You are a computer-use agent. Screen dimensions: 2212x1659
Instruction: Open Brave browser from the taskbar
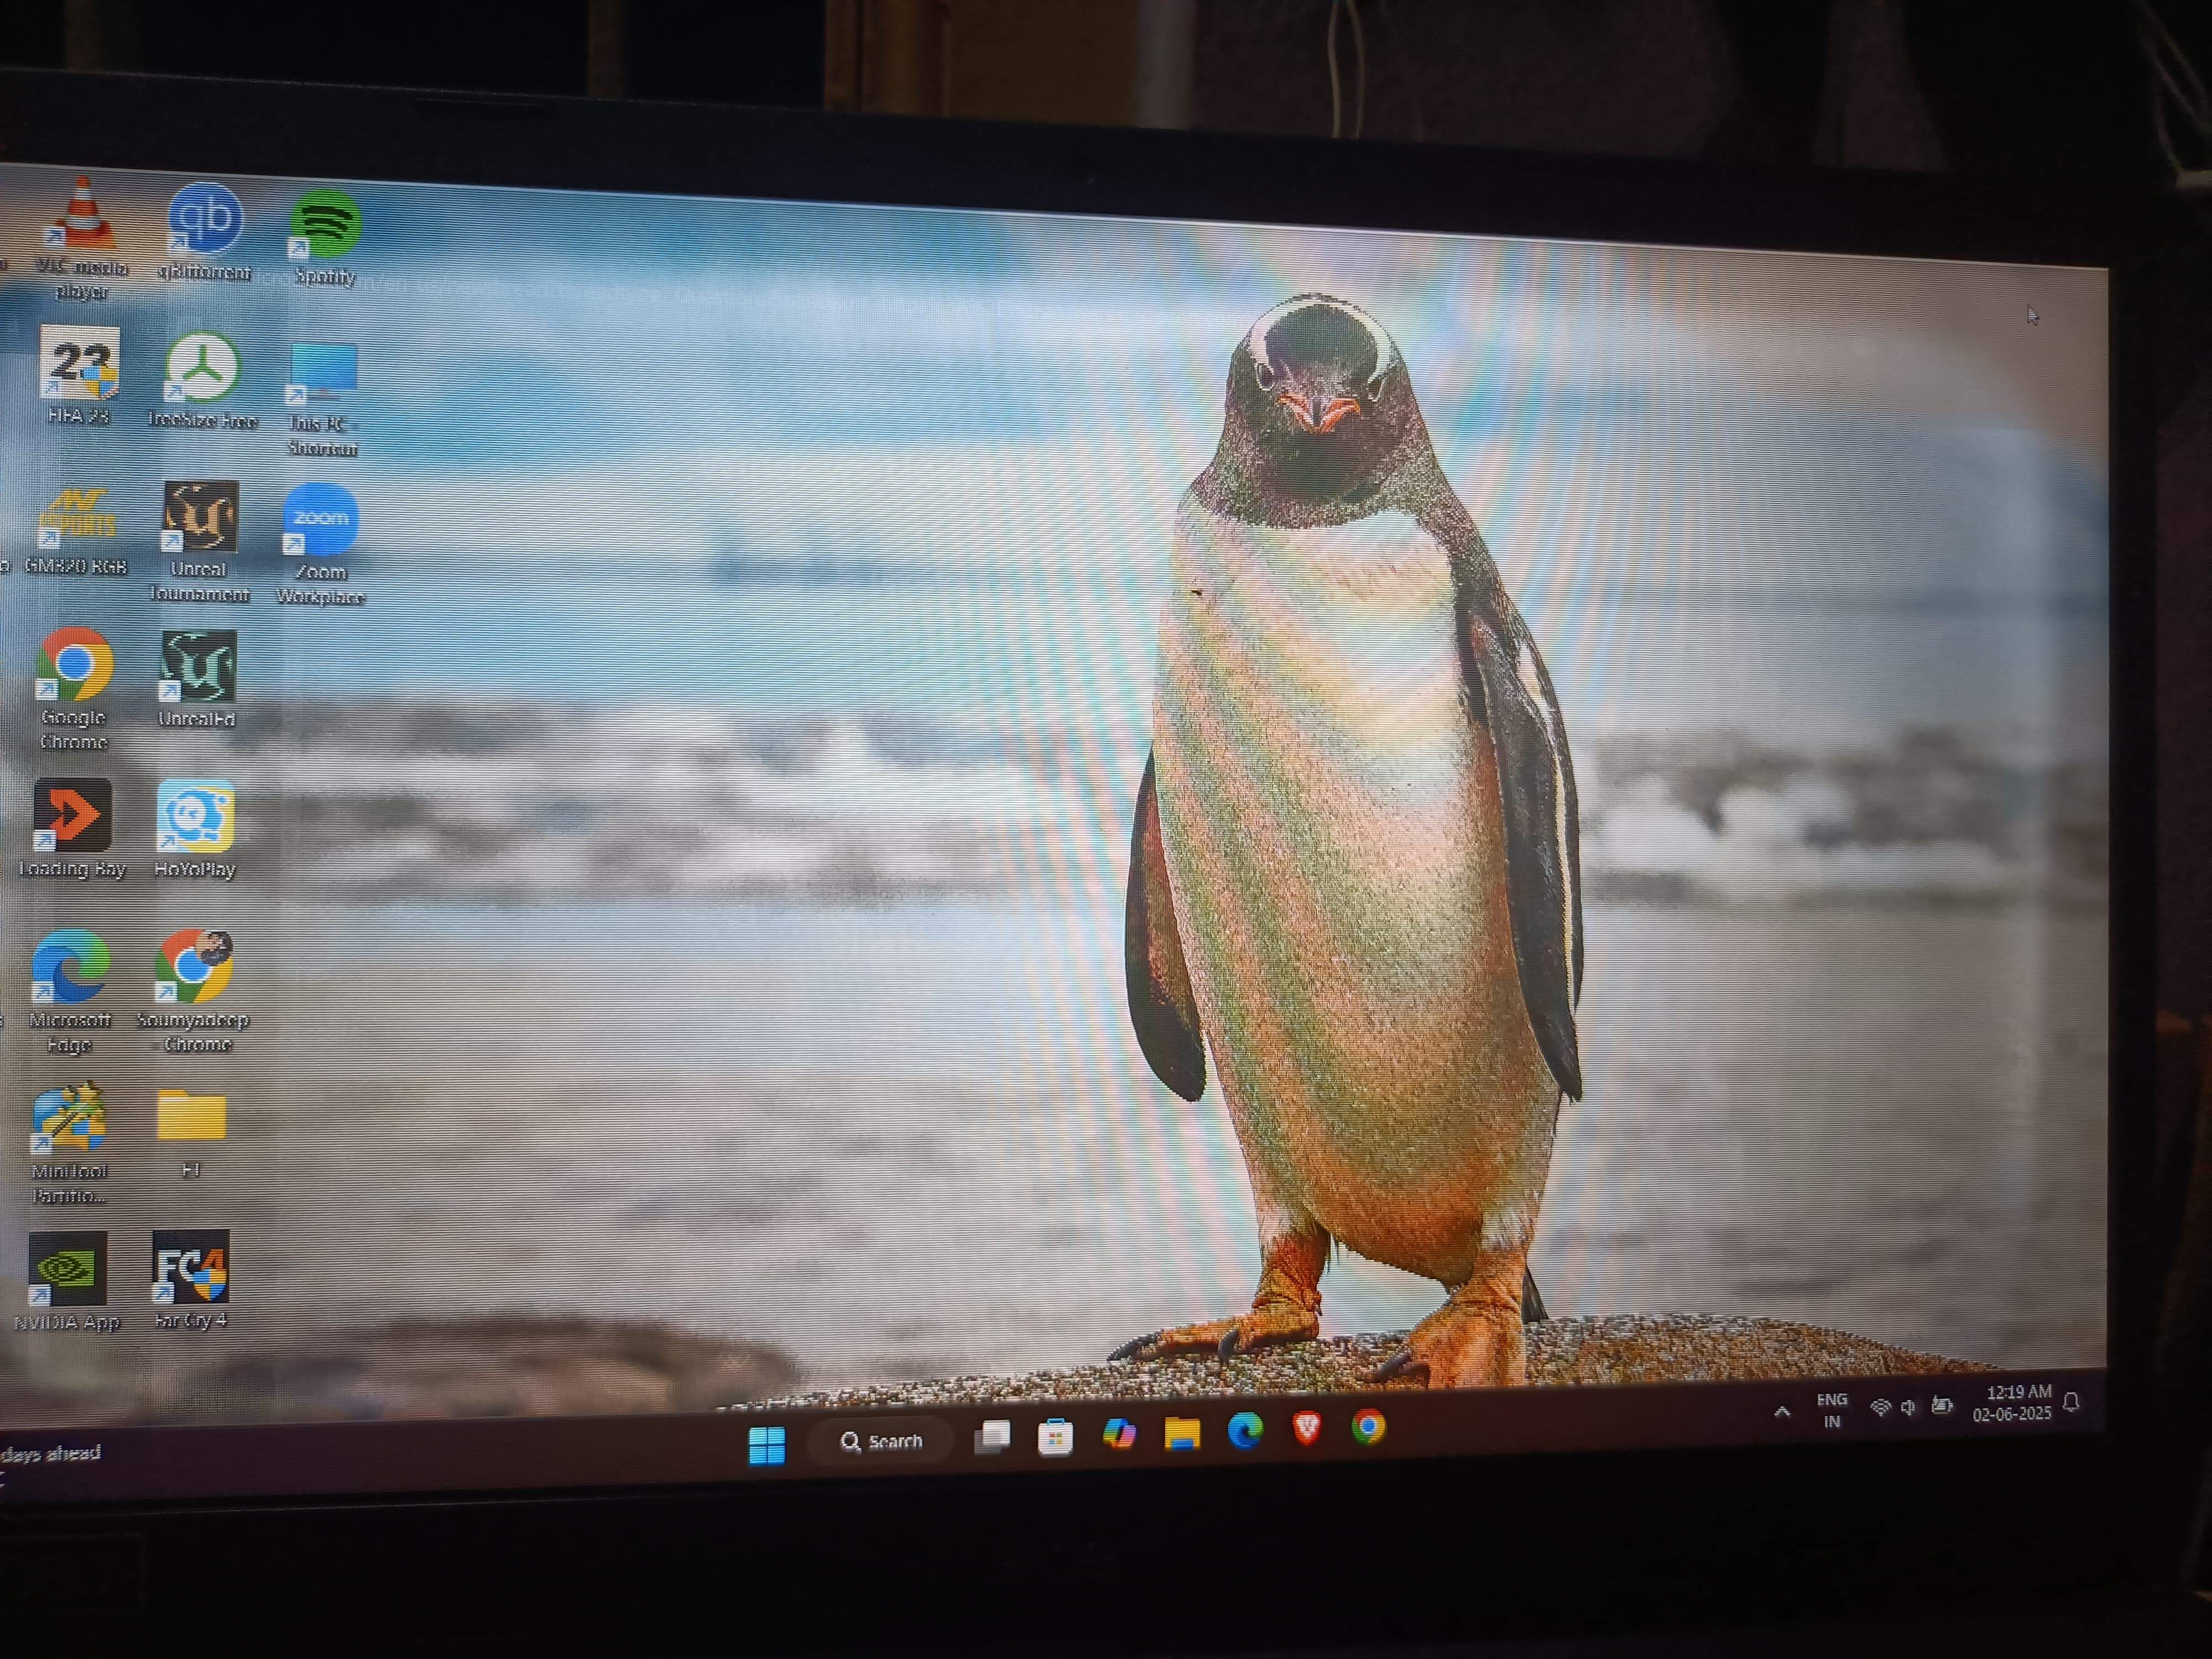click(1307, 1429)
